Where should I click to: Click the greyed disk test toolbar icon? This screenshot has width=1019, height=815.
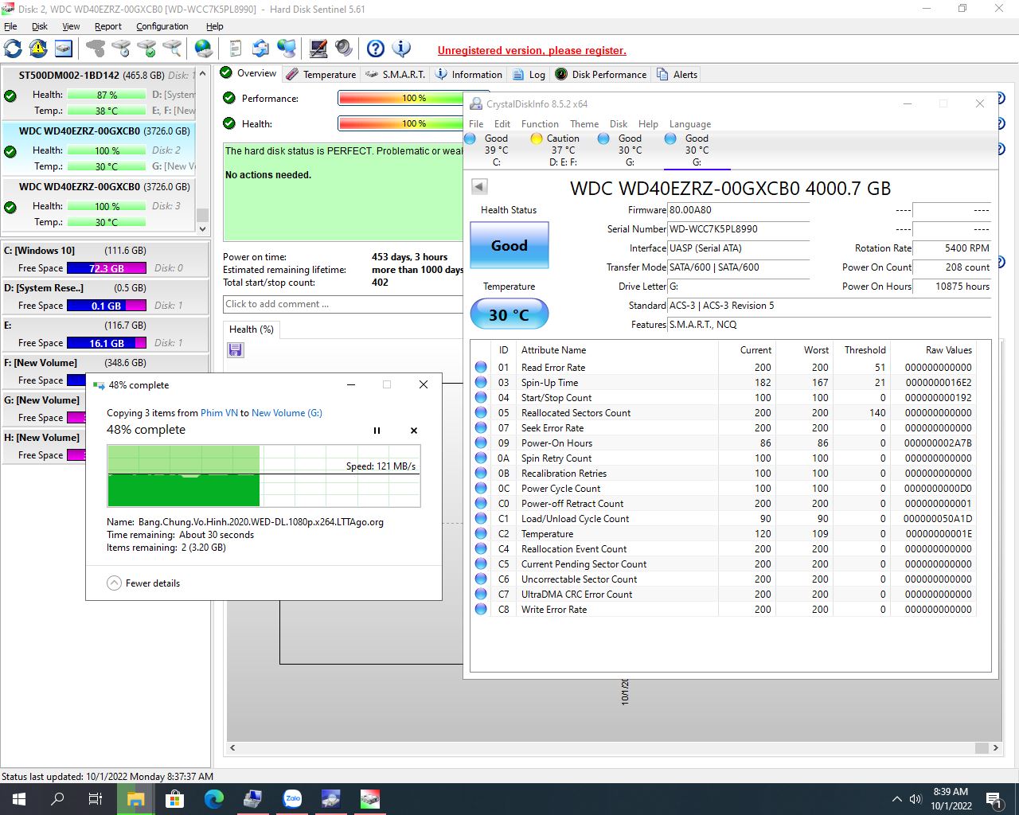(96, 49)
